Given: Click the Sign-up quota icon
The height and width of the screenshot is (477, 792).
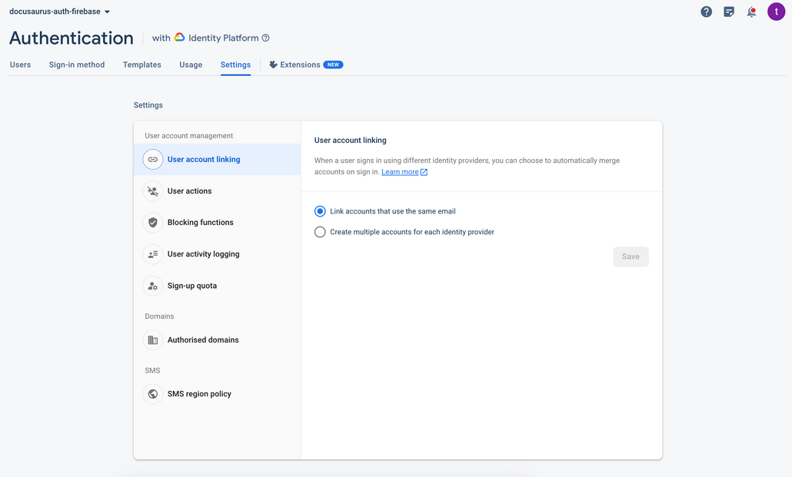Looking at the screenshot, I should tap(152, 285).
